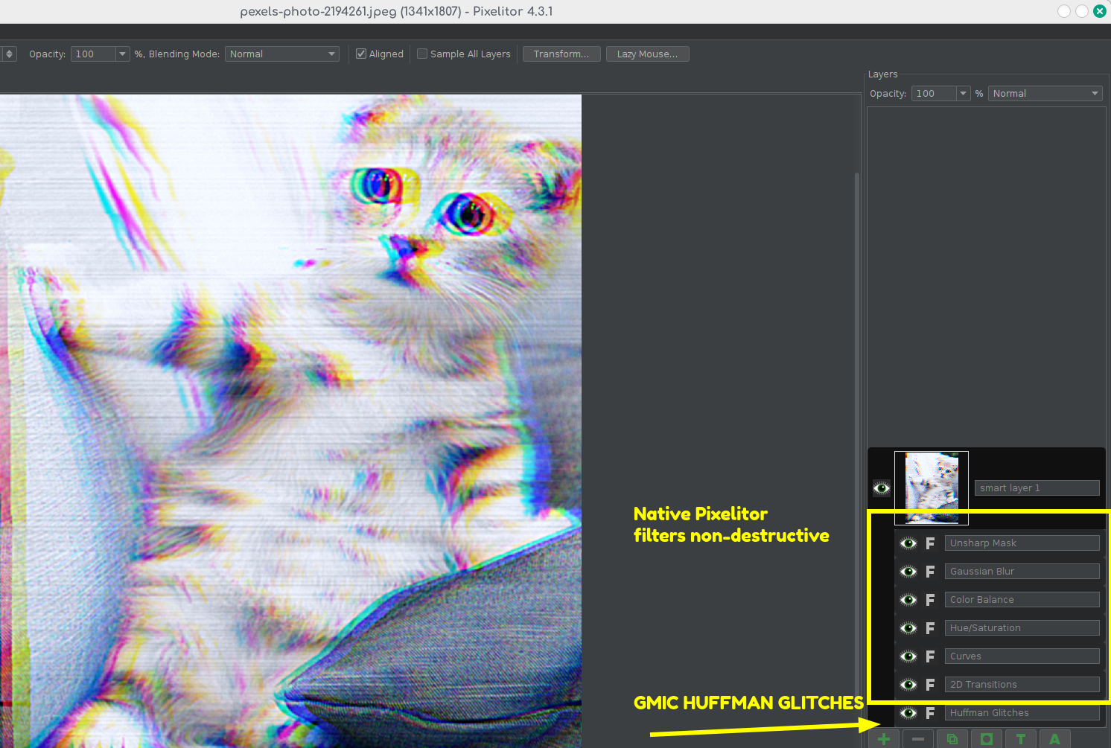Screen dimensions: 1111x748
Task: Toggle visibility of the Unsharp Mask filter
Action: [908, 543]
